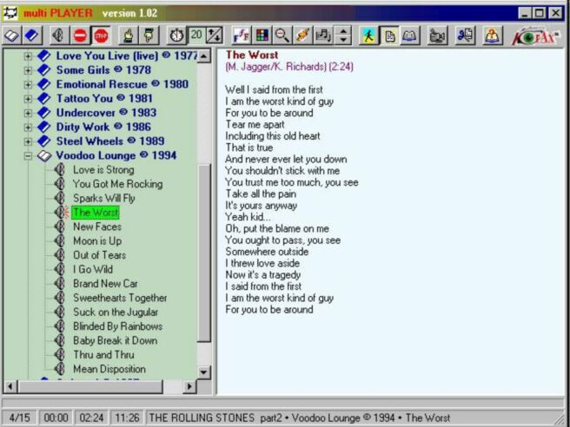
Task: Click the album list scroll down arrow
Action: coord(204,372)
